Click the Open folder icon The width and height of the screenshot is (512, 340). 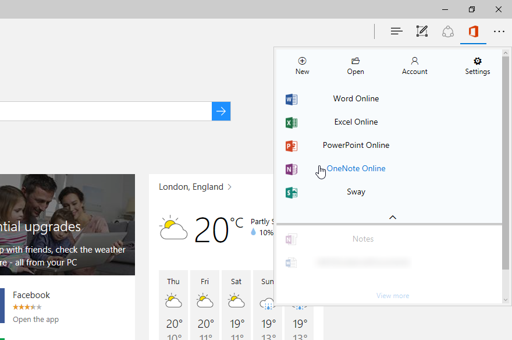(355, 61)
